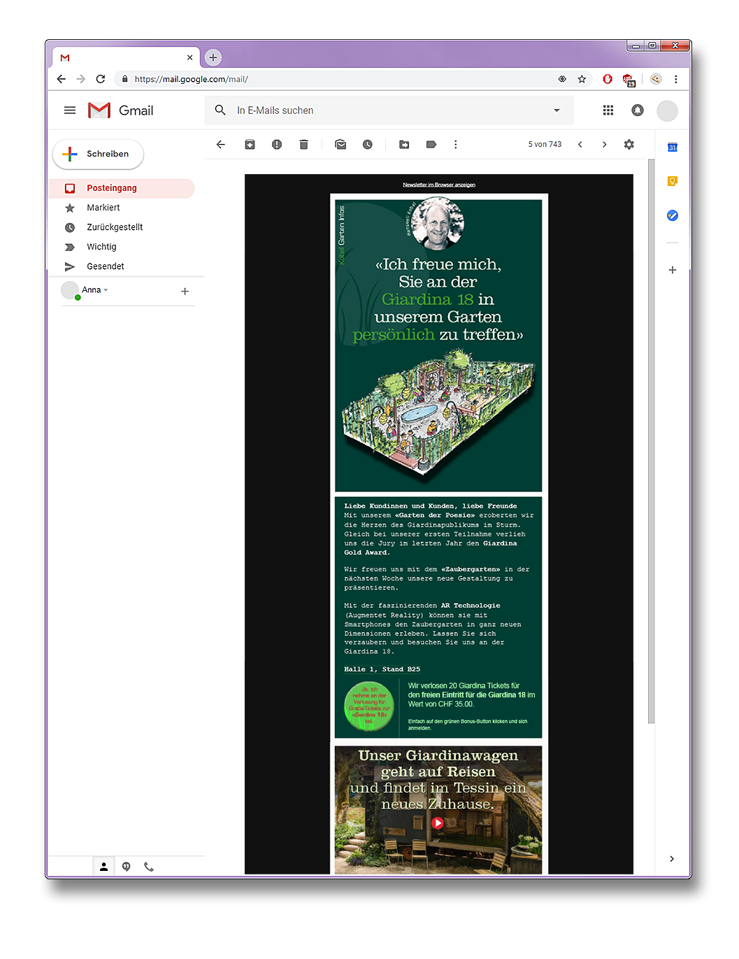Delete this email with the trash icon
The height and width of the screenshot is (959, 739).
(303, 145)
